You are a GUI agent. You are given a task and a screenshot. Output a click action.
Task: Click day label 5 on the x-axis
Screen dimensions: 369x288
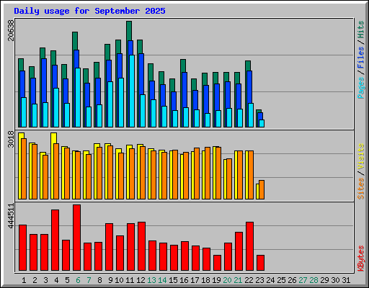pos(67,280)
